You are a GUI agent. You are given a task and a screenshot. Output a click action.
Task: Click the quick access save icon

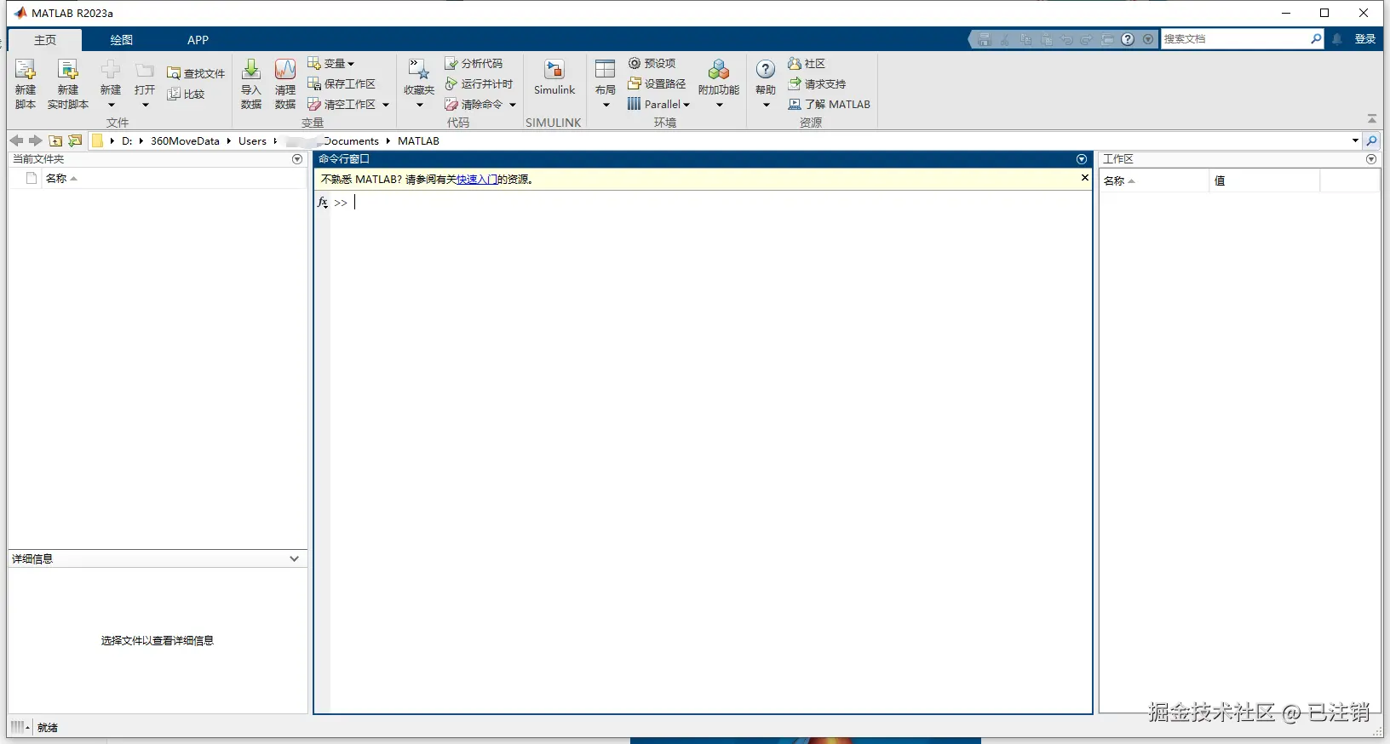(985, 39)
